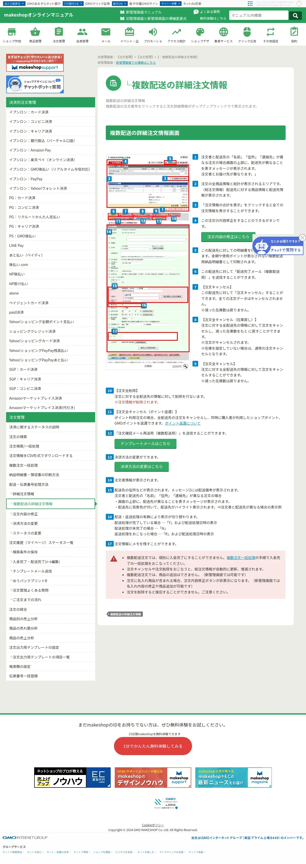This screenshot has width=306, height=864.
Task: Select paid決済 in sidebar
Action: click(x=50, y=312)
